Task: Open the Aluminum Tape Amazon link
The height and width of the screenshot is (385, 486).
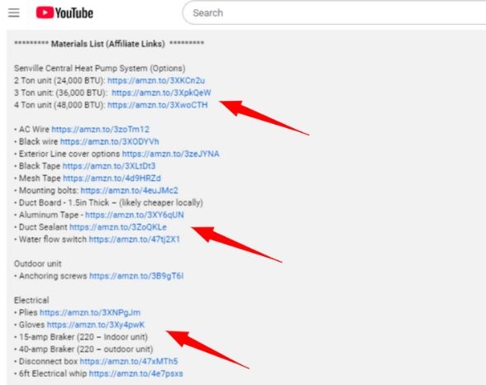Action: (135, 215)
